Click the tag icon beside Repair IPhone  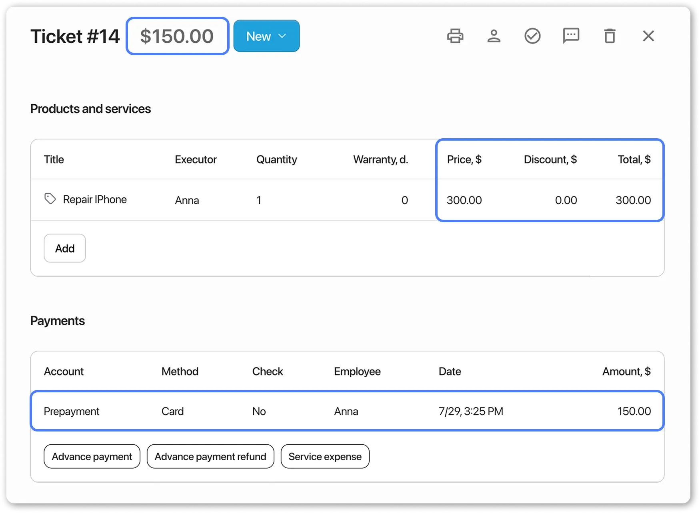point(50,199)
